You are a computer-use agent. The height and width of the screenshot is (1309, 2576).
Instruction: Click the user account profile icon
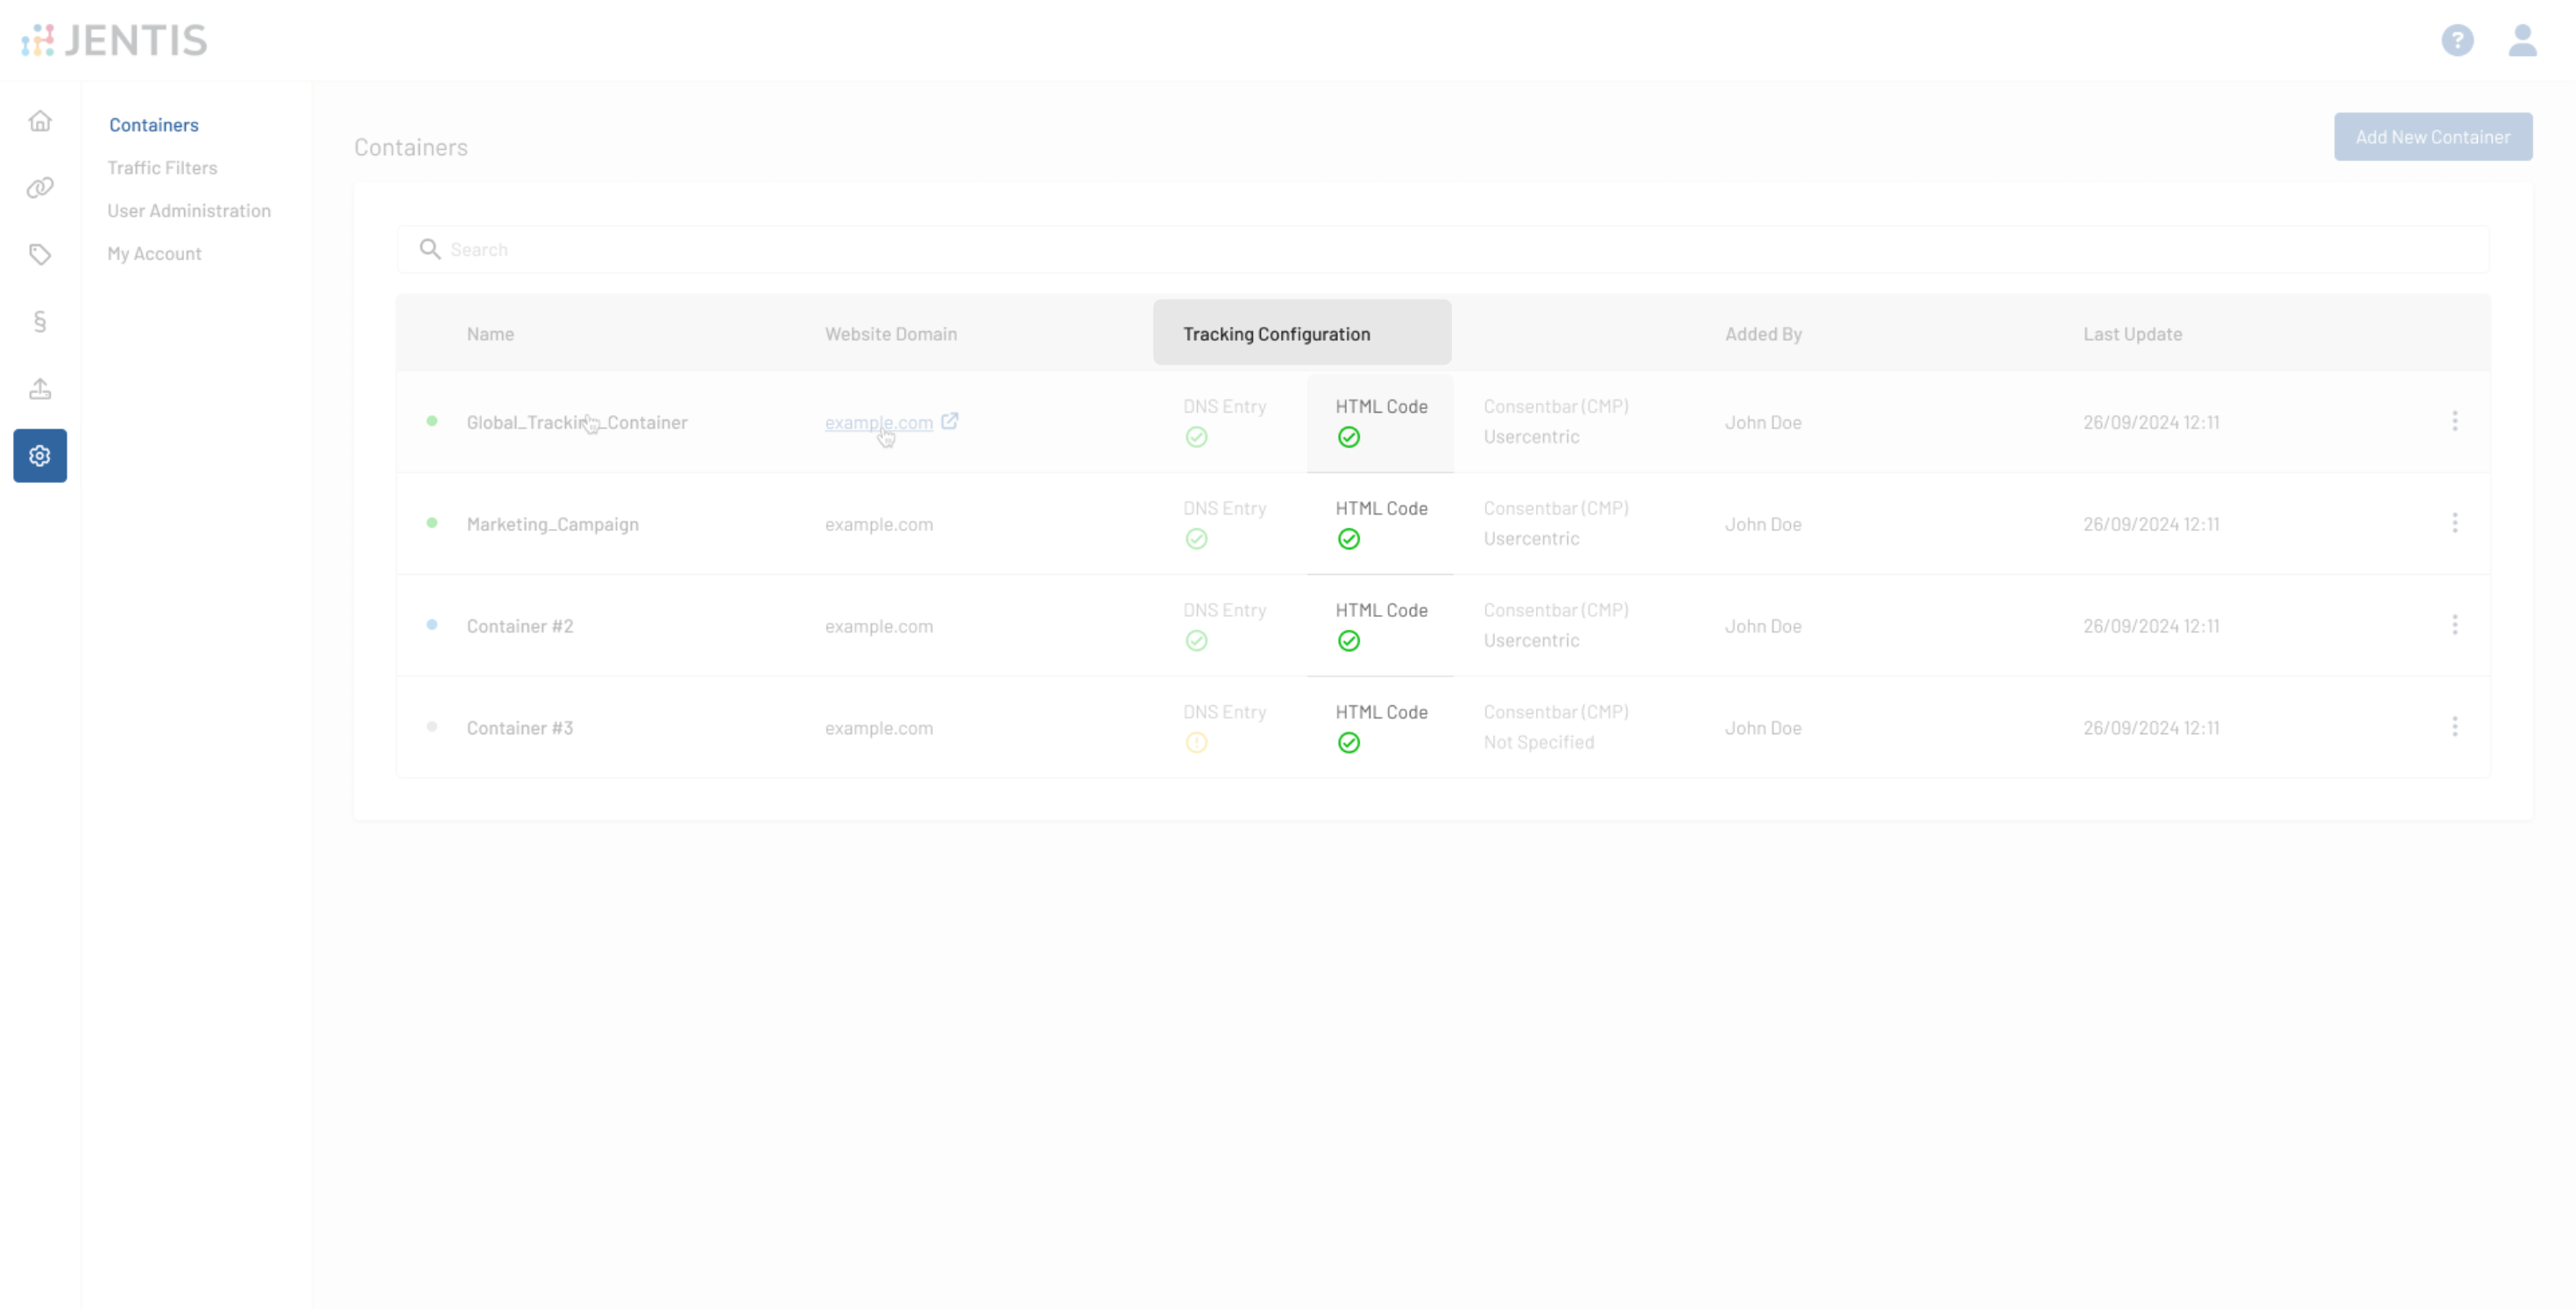(2523, 39)
